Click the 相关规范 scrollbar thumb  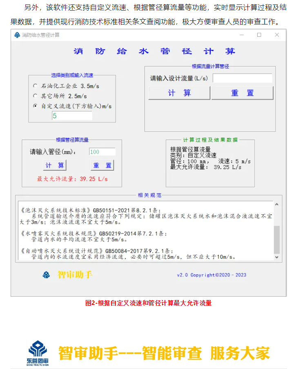pyautogui.click(x=277, y=240)
